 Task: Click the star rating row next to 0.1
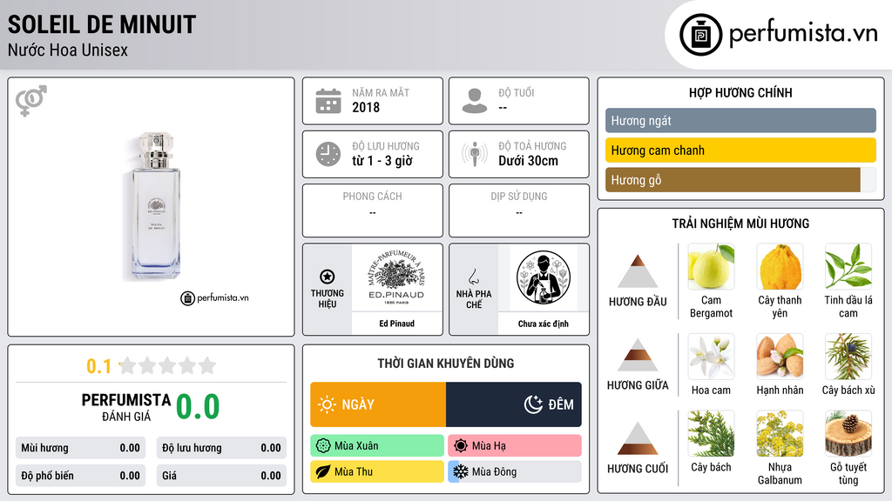click(x=167, y=365)
